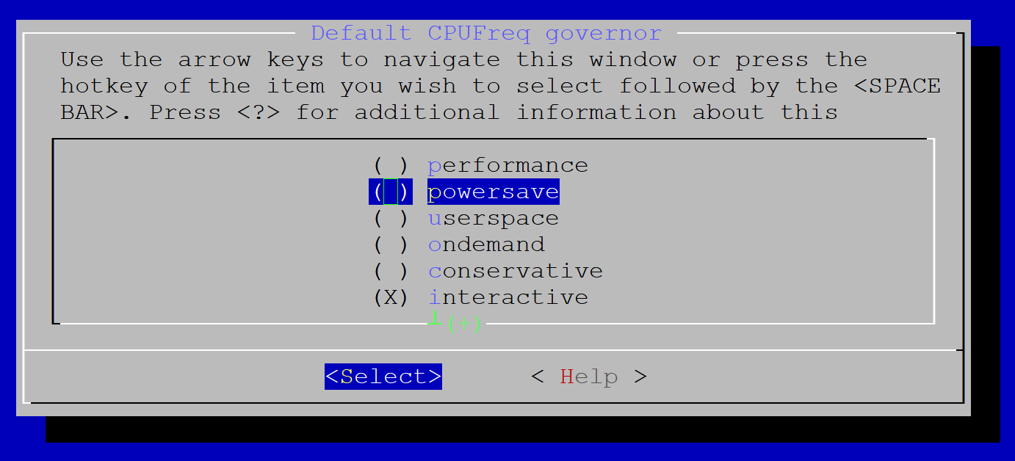The image size is (1015, 461).
Task: Click the interactive governor label
Action: click(507, 298)
